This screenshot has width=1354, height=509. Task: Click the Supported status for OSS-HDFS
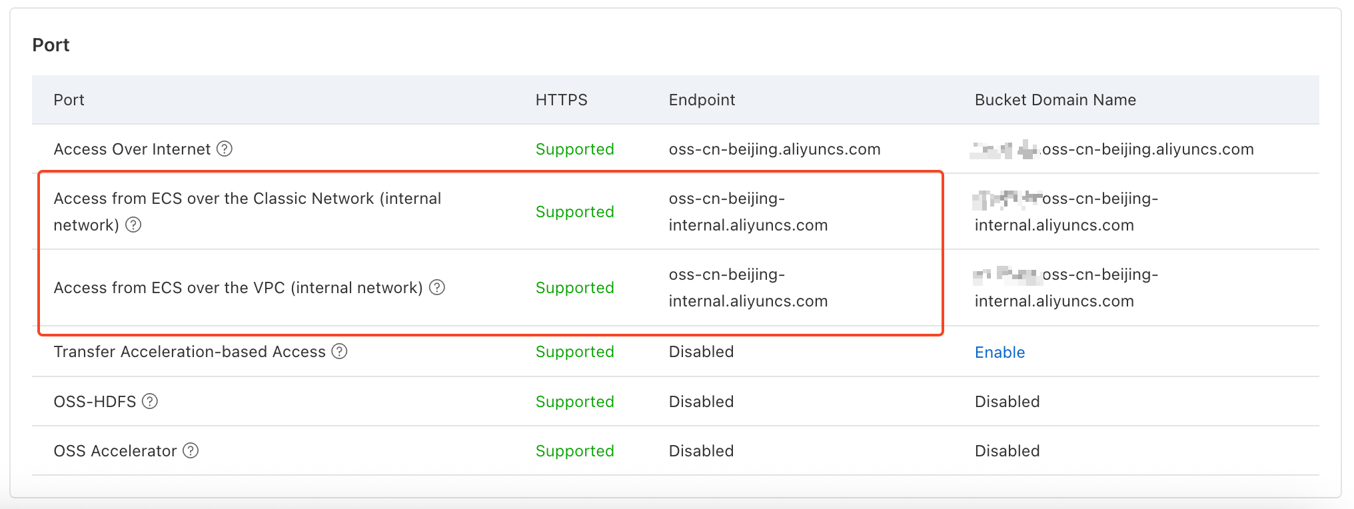point(574,401)
